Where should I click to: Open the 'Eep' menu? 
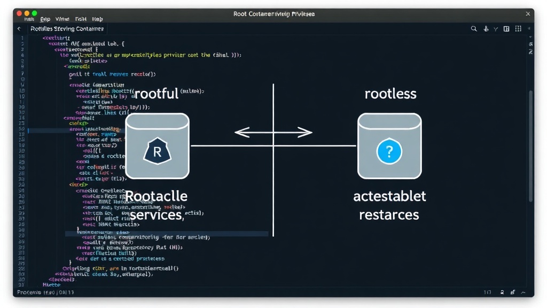click(45, 19)
